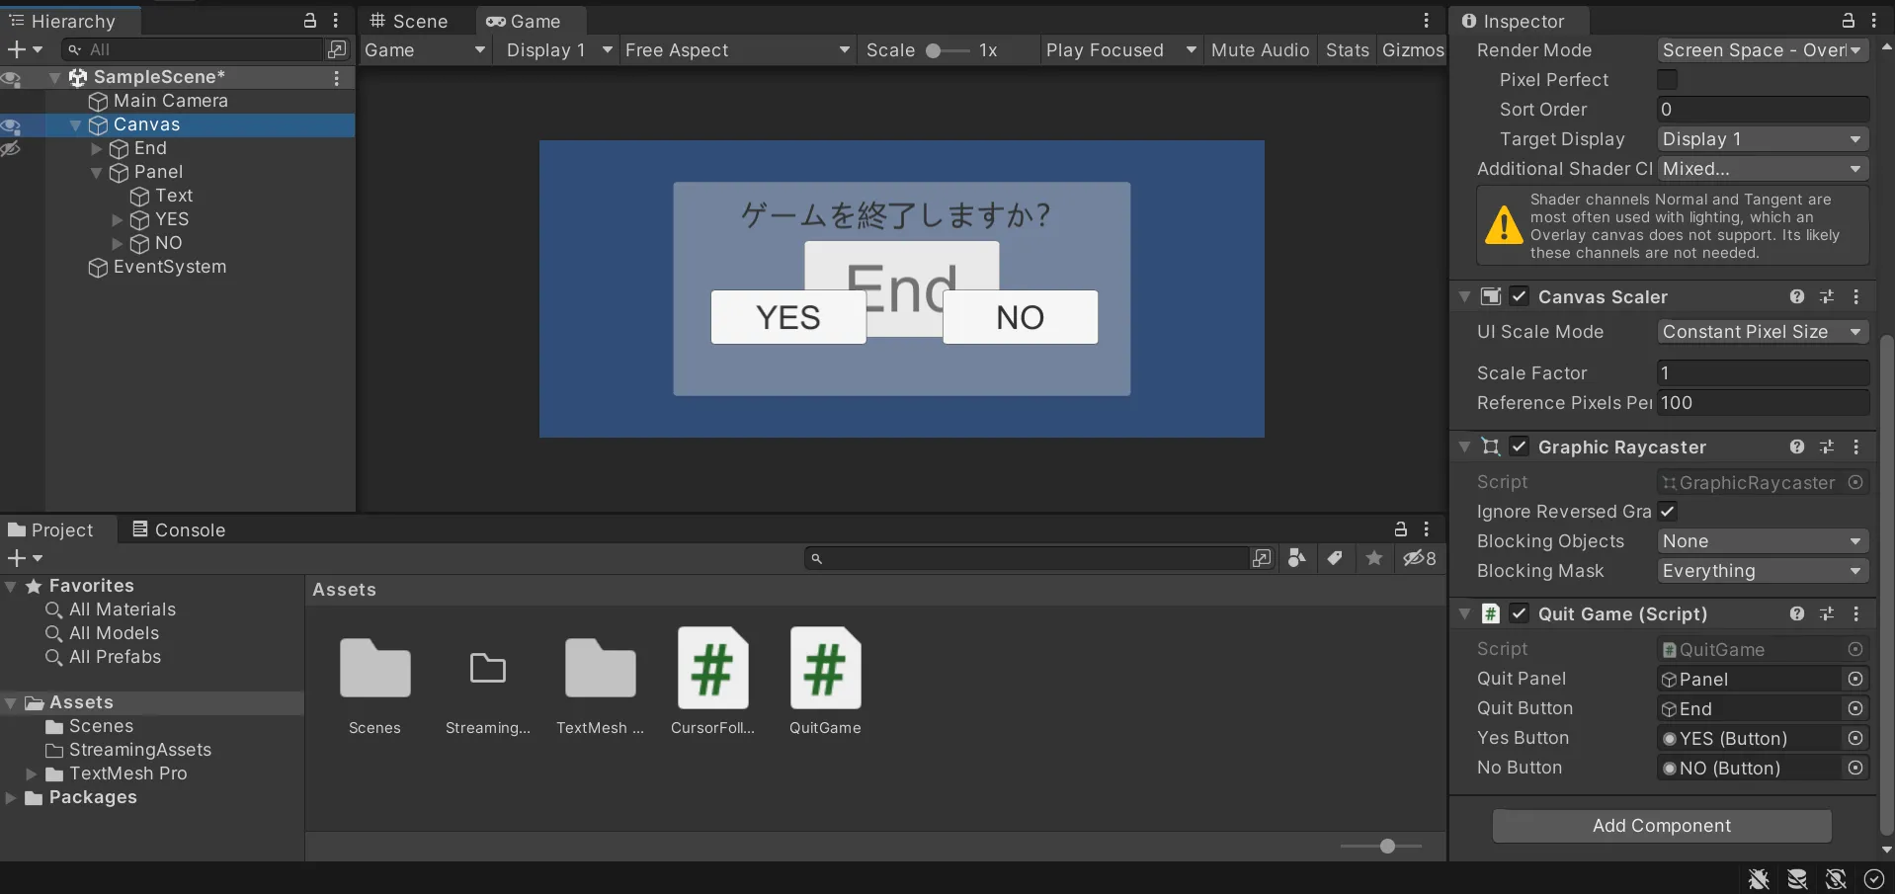1895x894 pixels.
Task: Expand the YES object in Hierarchy
Action: click(118, 220)
